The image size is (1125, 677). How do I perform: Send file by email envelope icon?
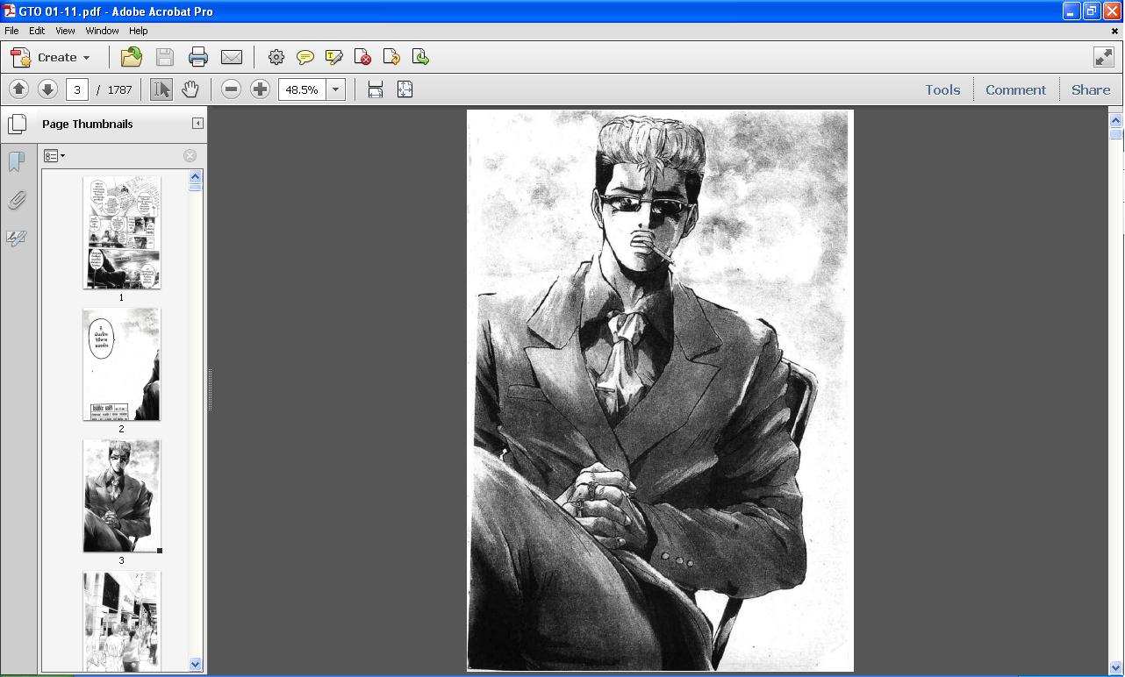[x=232, y=58]
